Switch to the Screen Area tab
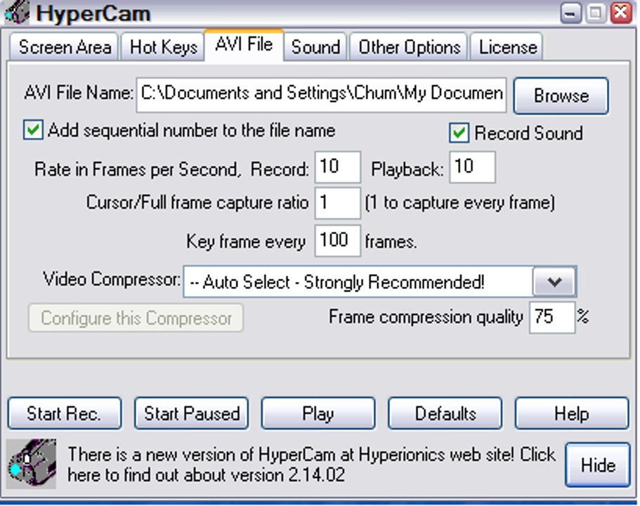The image size is (640, 506). [x=65, y=47]
